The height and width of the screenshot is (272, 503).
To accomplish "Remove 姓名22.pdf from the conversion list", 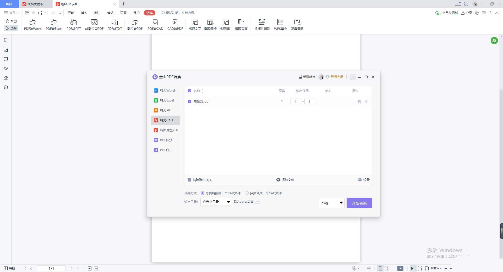I will pyautogui.click(x=366, y=101).
